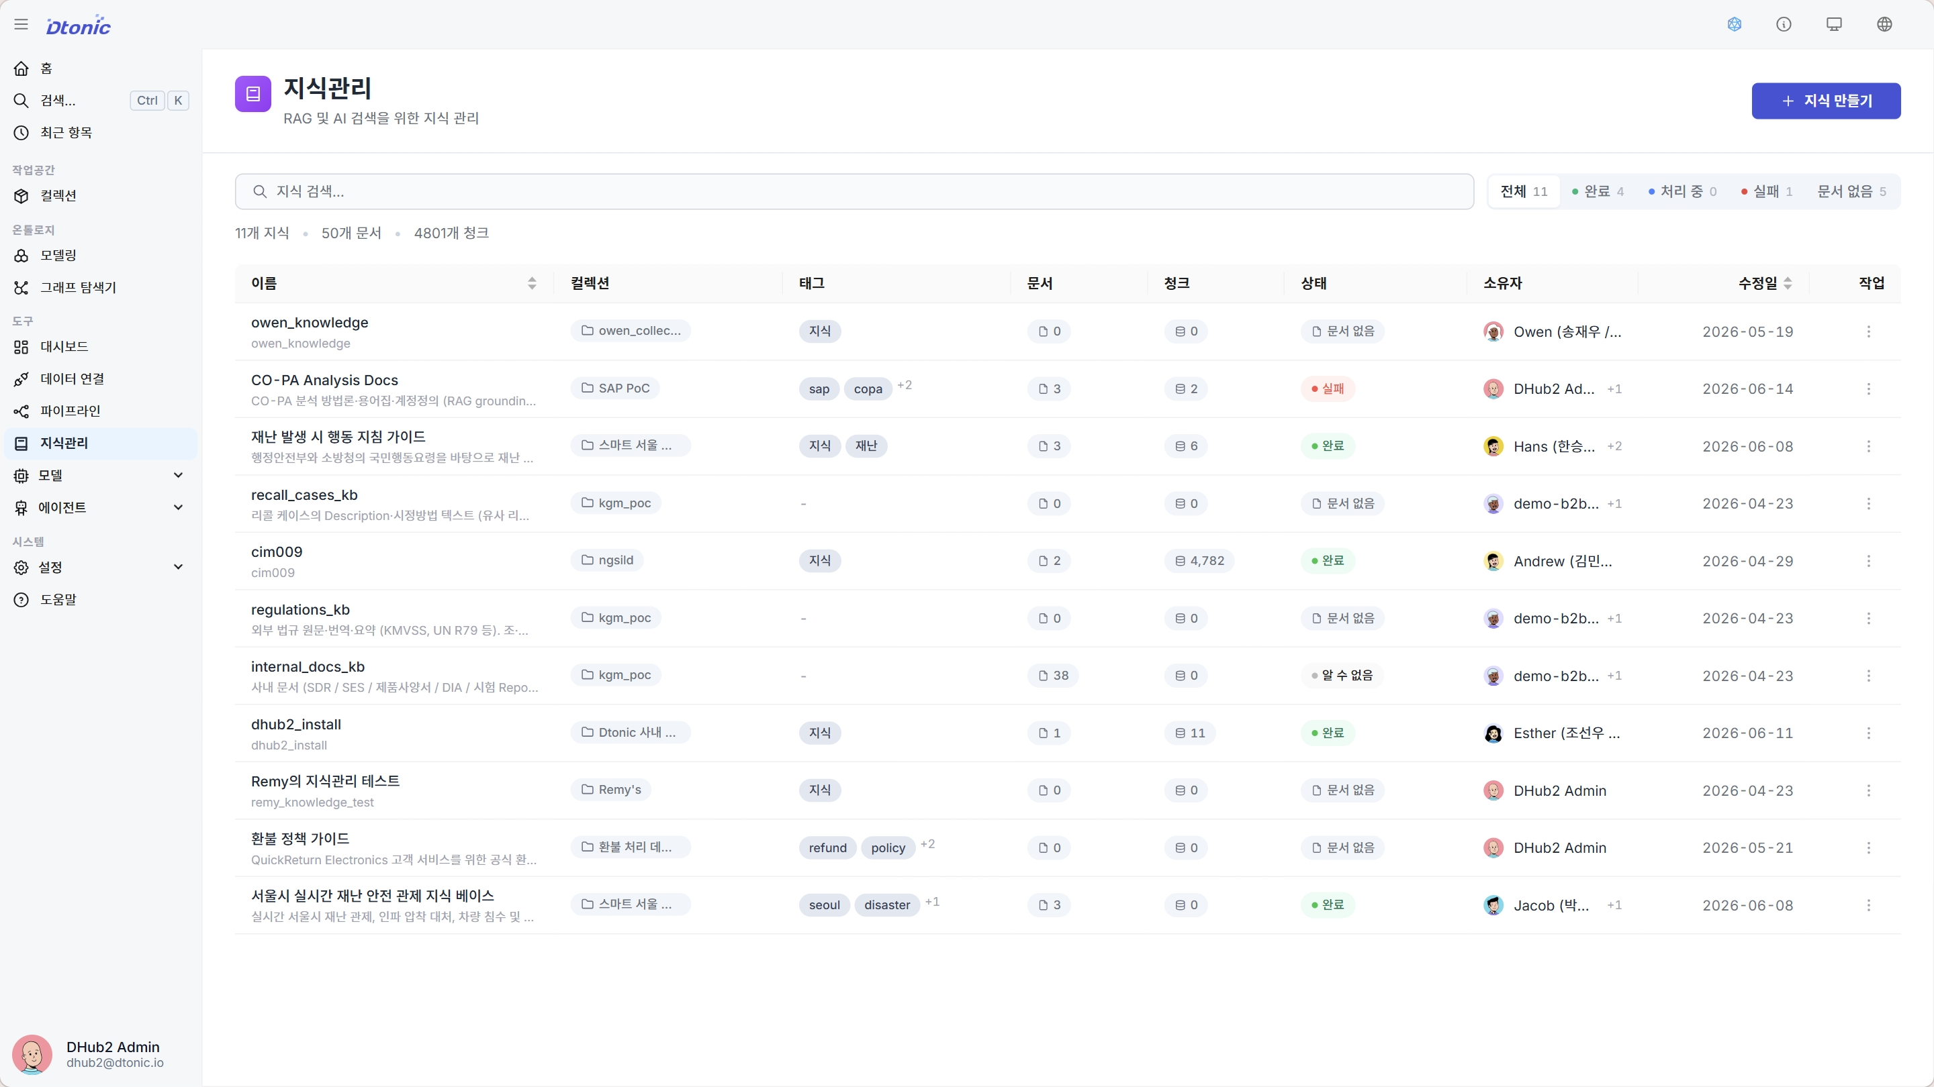1934x1087 pixels.
Task: Show only 문서 없음 knowledge items
Action: pyautogui.click(x=1851, y=192)
